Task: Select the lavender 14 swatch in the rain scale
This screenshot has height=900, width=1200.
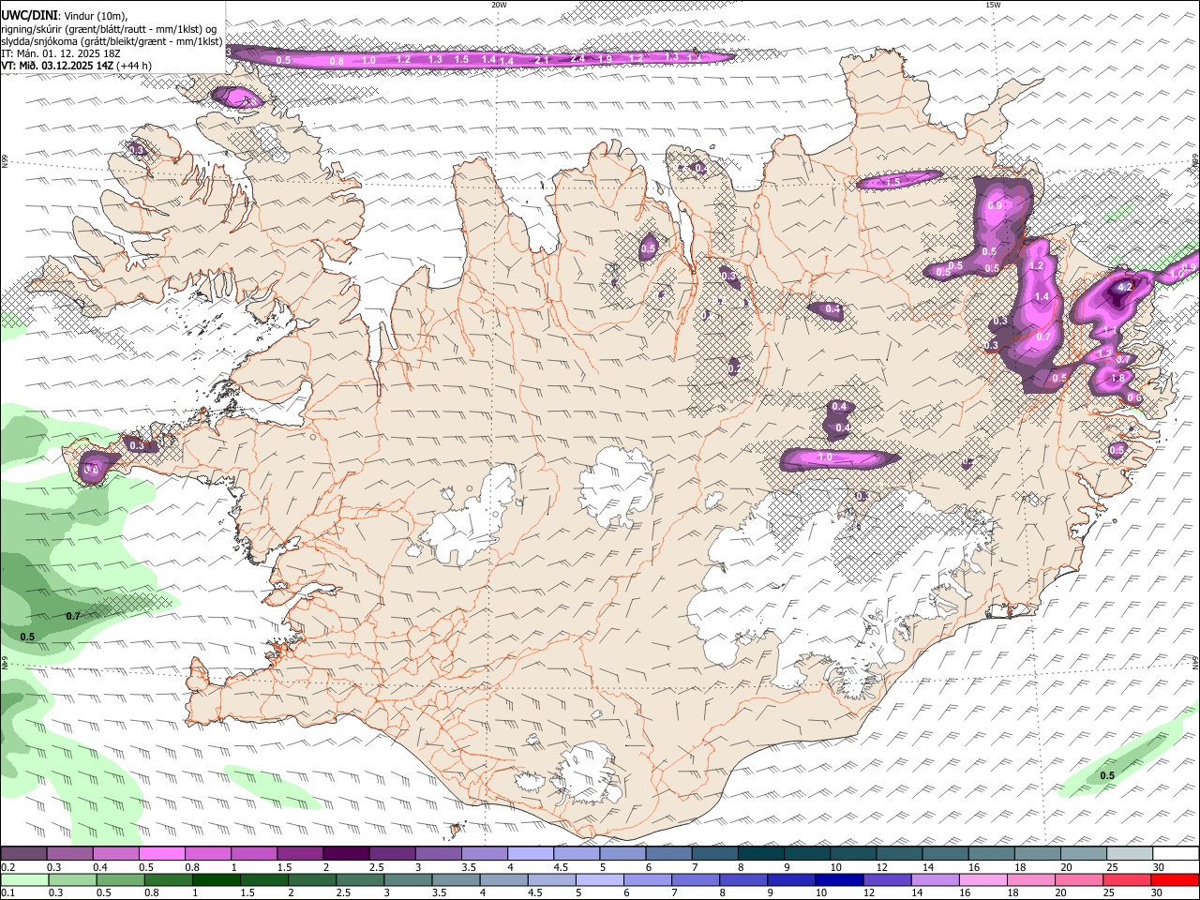Action: 934,879
